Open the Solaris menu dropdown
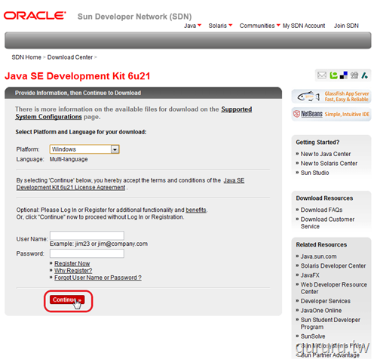The image size is (377, 359). point(220,26)
